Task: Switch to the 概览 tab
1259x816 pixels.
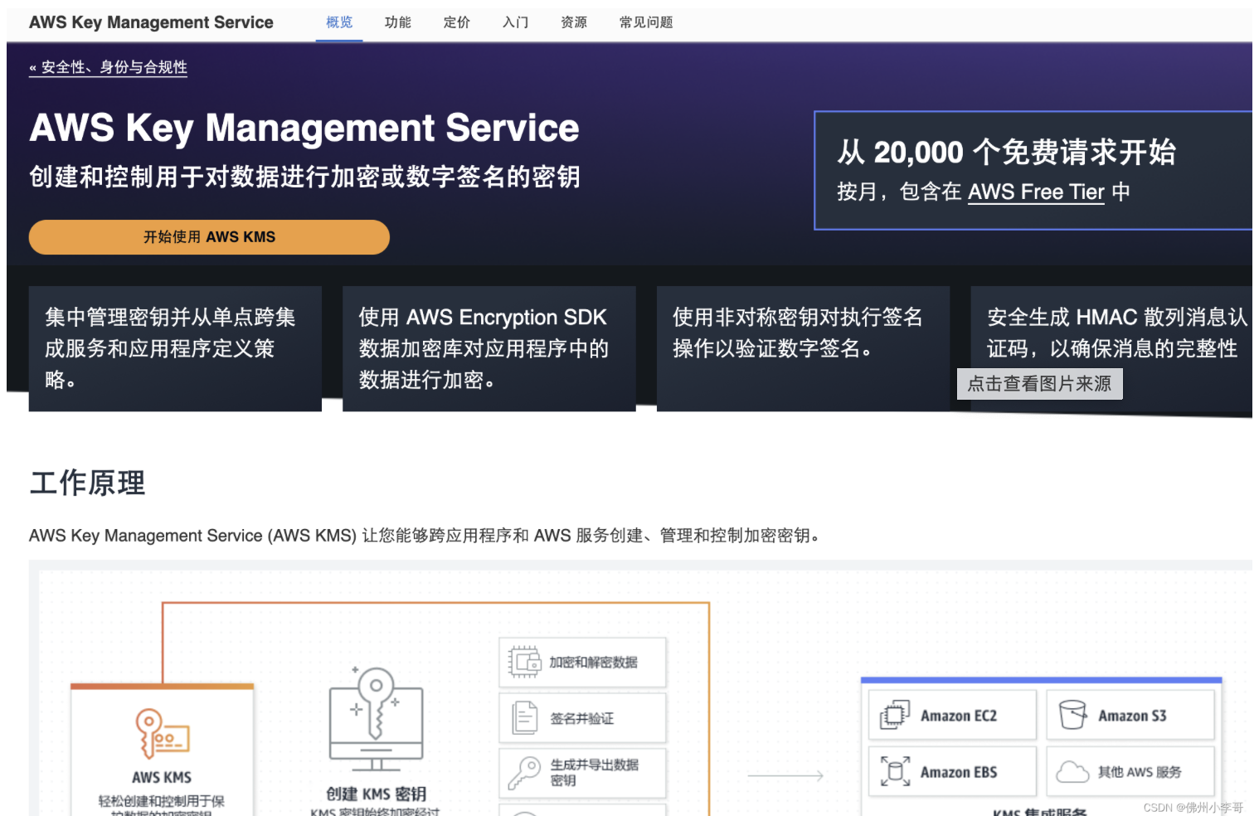Action: (x=339, y=22)
